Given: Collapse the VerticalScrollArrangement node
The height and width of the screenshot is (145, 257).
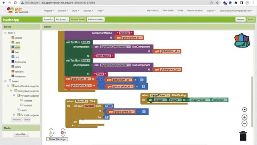Looking at the screenshot, I should click(x=8, y=86).
